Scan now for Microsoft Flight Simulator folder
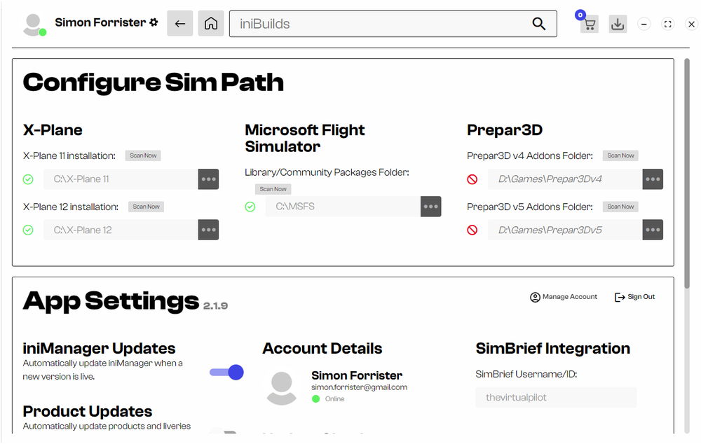701x444 pixels. coord(273,189)
